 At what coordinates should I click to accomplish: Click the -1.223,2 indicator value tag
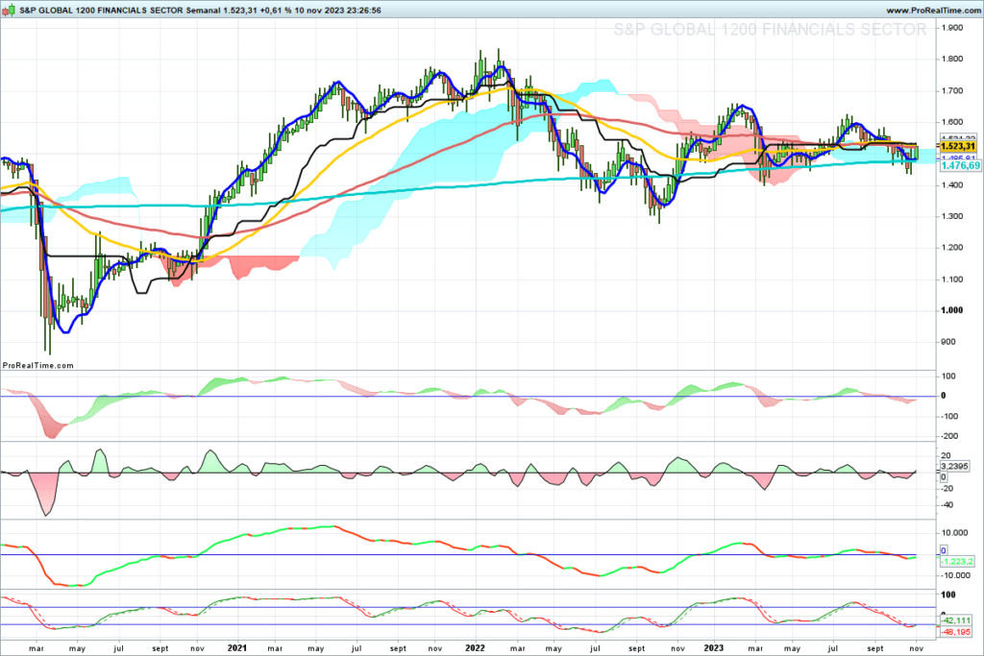(956, 561)
